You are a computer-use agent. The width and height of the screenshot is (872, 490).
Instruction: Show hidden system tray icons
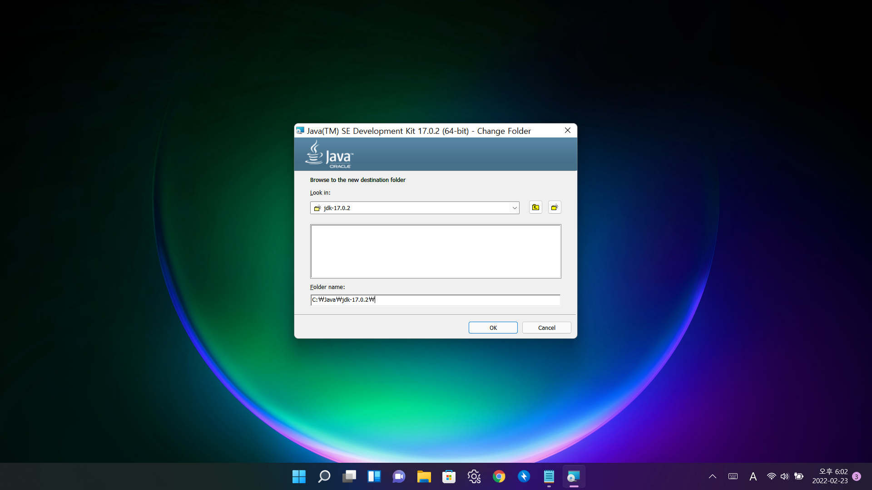pyautogui.click(x=712, y=476)
